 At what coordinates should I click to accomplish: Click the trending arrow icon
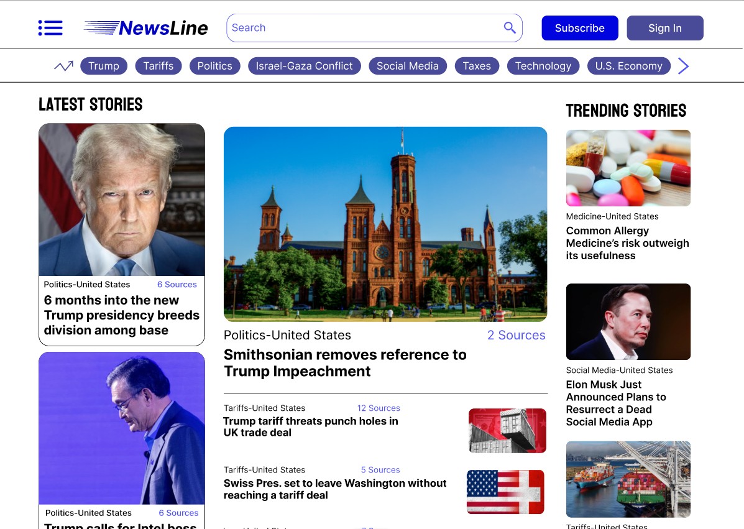(x=63, y=66)
